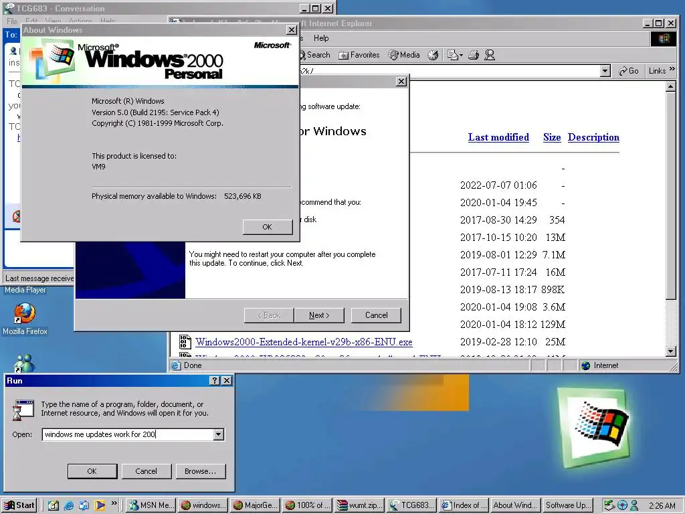Open the Help menu in Internet Explorer
Viewport: 685px width, 514px height.
[x=321, y=38]
